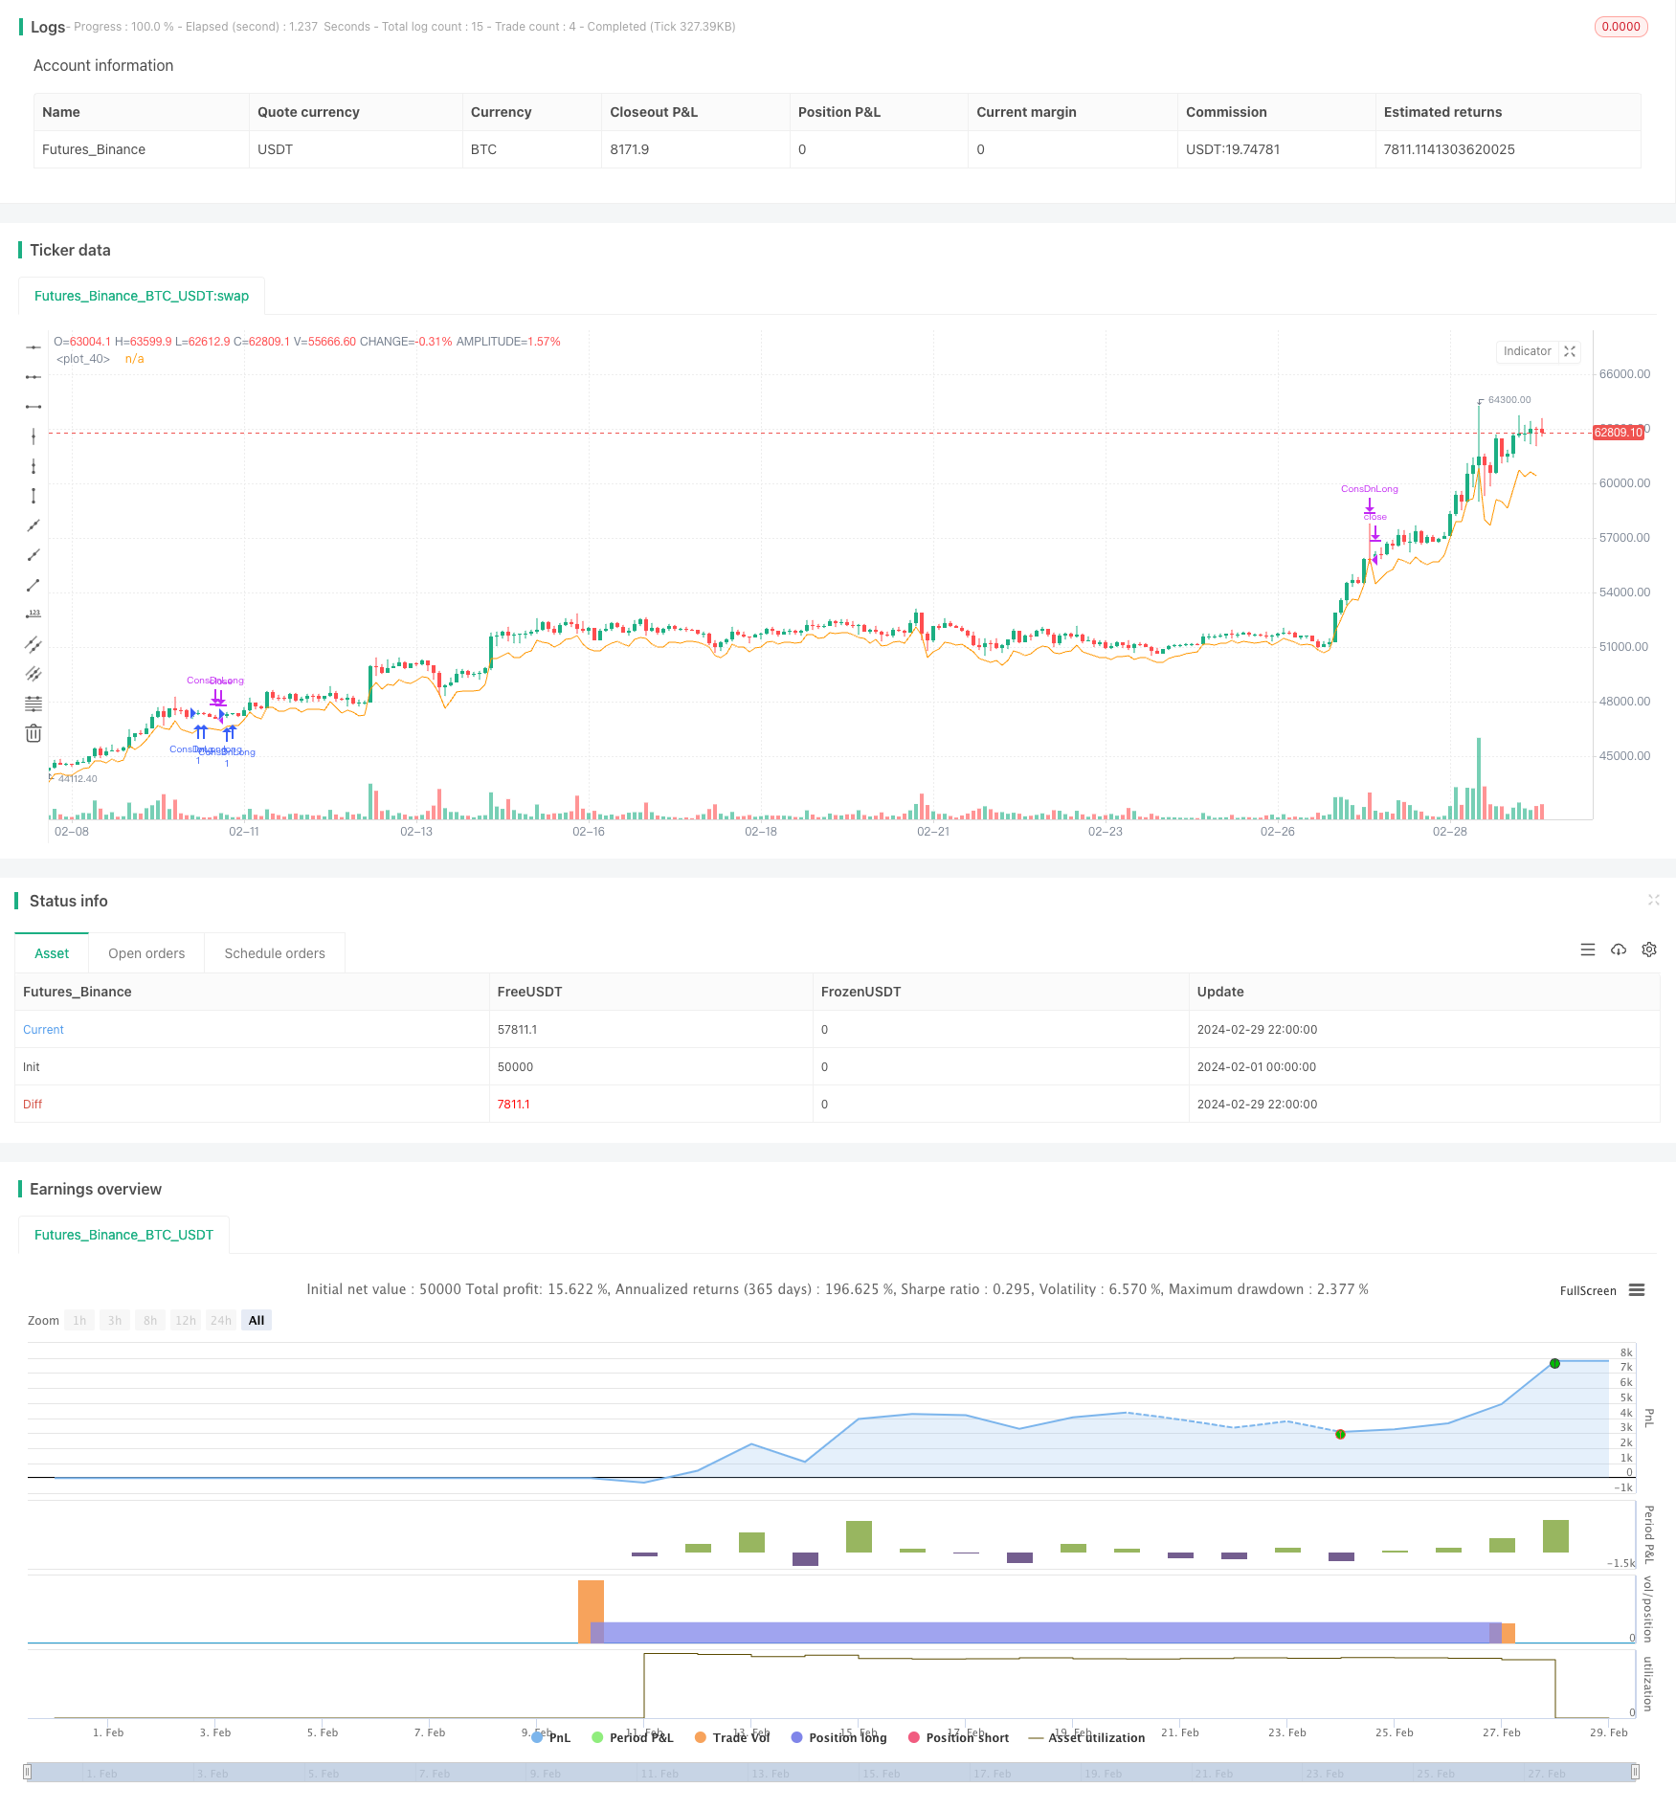Set earnings chart zoom to 8h

pos(150,1321)
